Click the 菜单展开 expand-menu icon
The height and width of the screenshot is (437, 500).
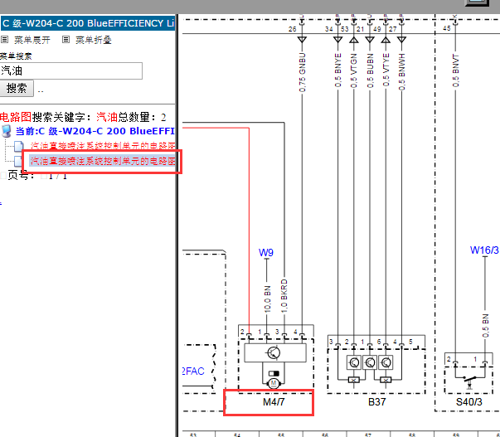click(4, 40)
